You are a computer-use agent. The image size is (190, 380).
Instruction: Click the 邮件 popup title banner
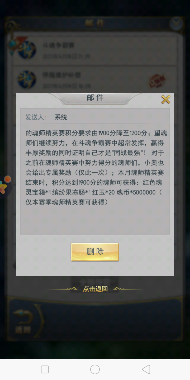[95, 98]
